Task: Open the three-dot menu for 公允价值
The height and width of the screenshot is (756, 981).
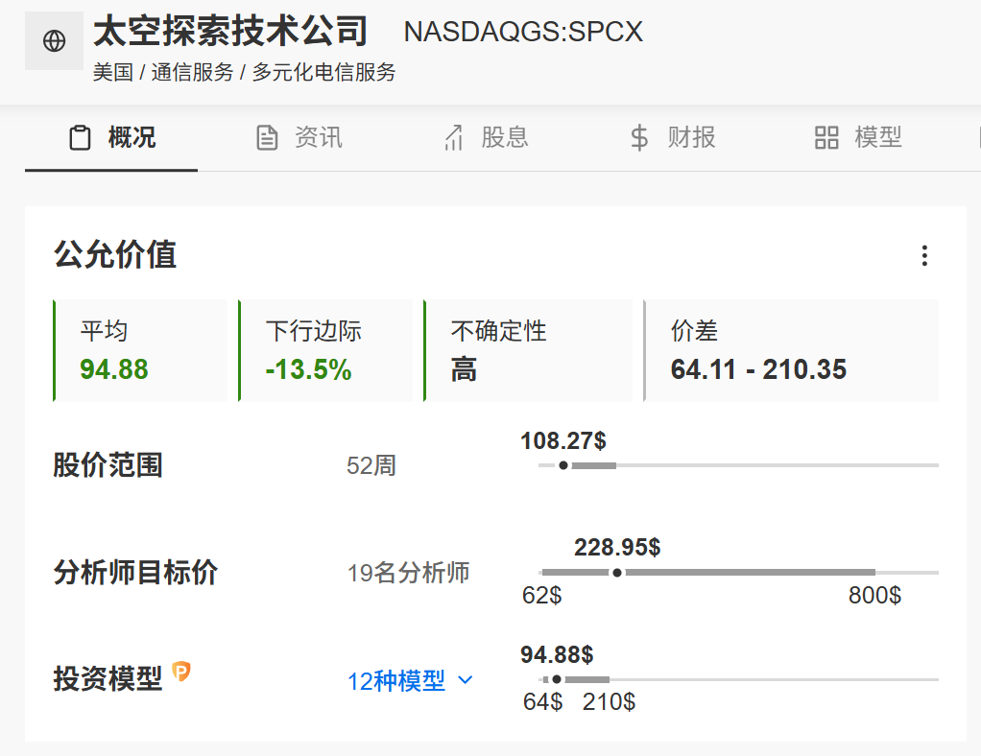Action: (x=924, y=256)
